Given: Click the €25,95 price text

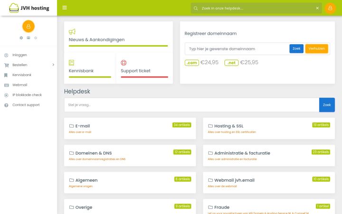Looking at the screenshot, I should point(249,62).
